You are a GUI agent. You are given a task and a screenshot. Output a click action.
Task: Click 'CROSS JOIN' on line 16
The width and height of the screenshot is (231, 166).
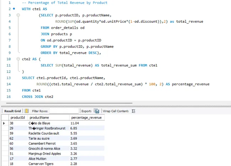[x=32, y=97]
